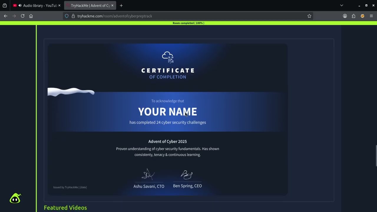Close the Audio library YouTube tab
This screenshot has width=377, height=212.
click(x=59, y=6)
